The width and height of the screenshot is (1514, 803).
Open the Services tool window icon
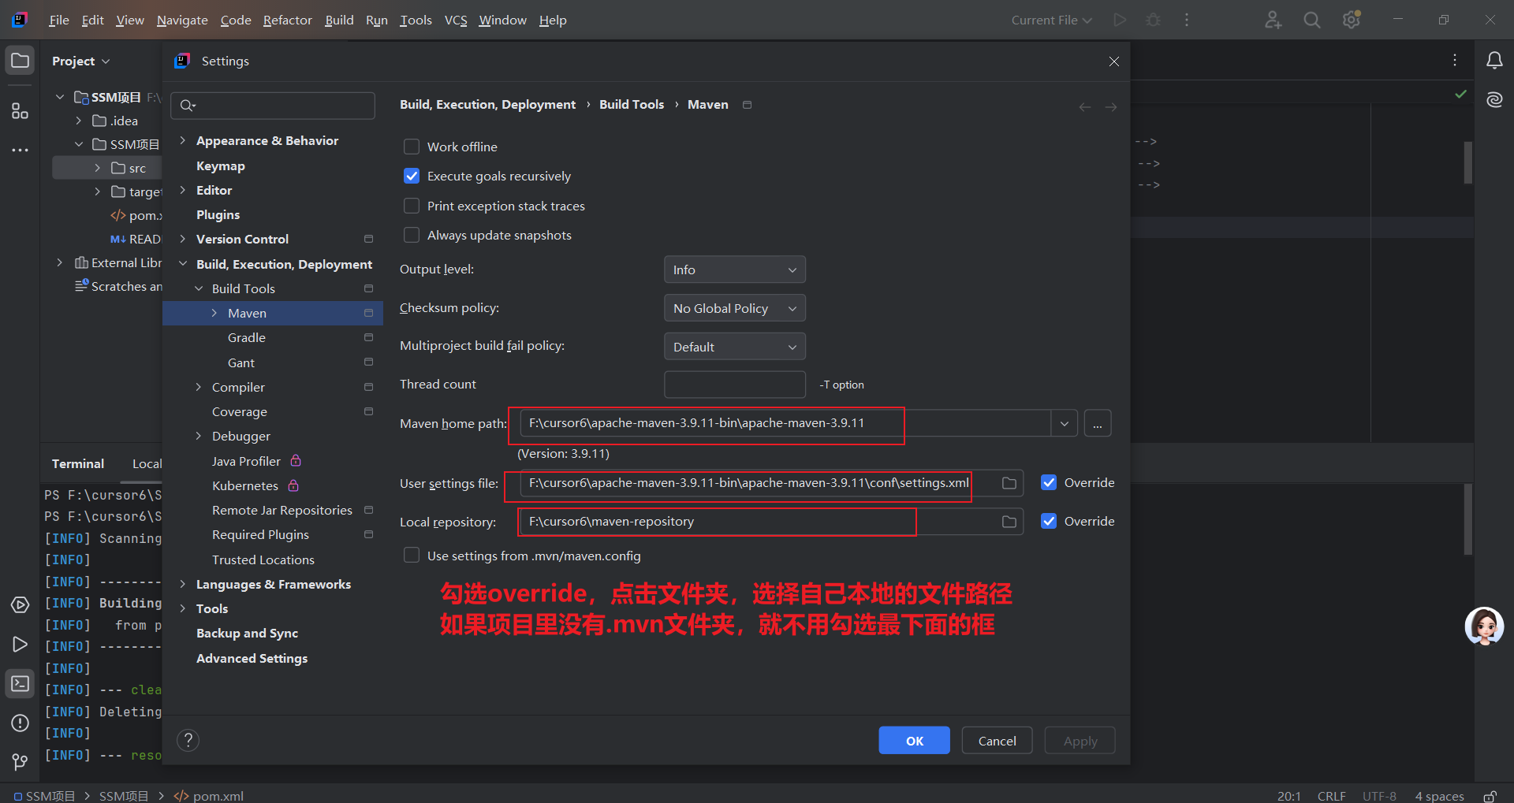coord(21,605)
